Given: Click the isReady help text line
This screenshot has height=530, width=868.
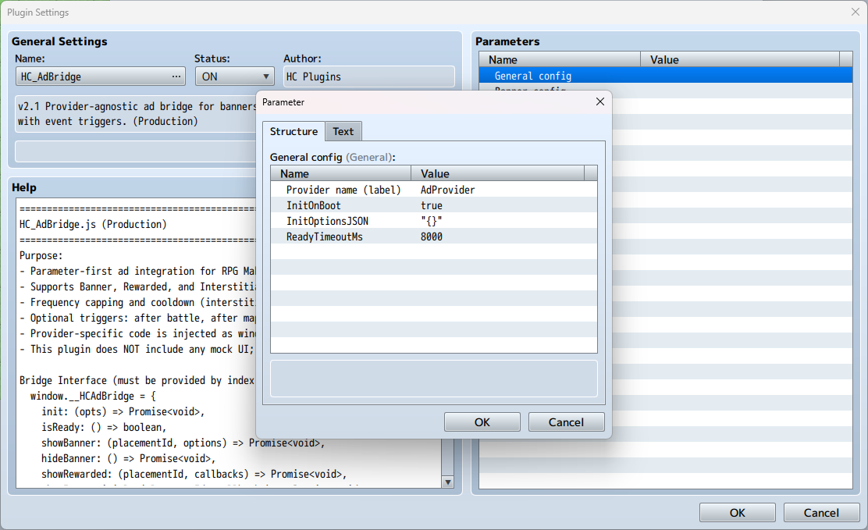Looking at the screenshot, I should click(x=104, y=427).
